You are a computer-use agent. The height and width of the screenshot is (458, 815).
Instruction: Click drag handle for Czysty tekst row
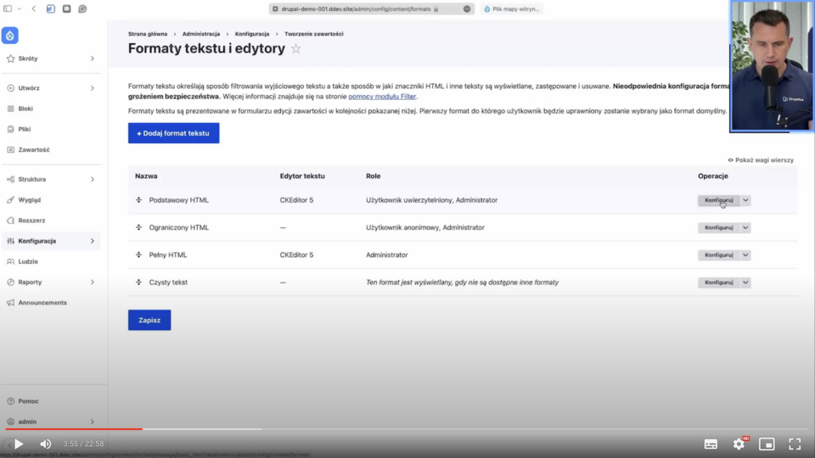(138, 282)
